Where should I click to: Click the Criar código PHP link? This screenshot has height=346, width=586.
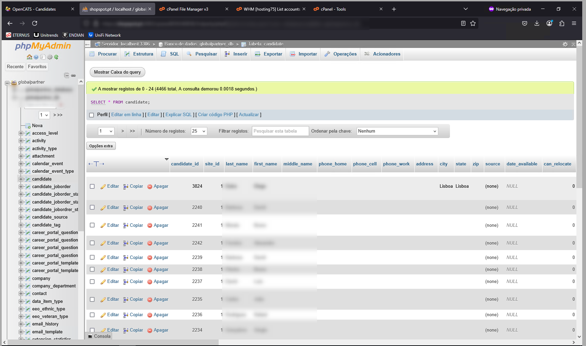coord(215,115)
